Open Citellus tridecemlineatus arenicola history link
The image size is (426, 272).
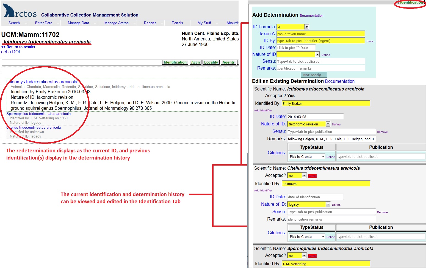pyautogui.click(x=34, y=128)
